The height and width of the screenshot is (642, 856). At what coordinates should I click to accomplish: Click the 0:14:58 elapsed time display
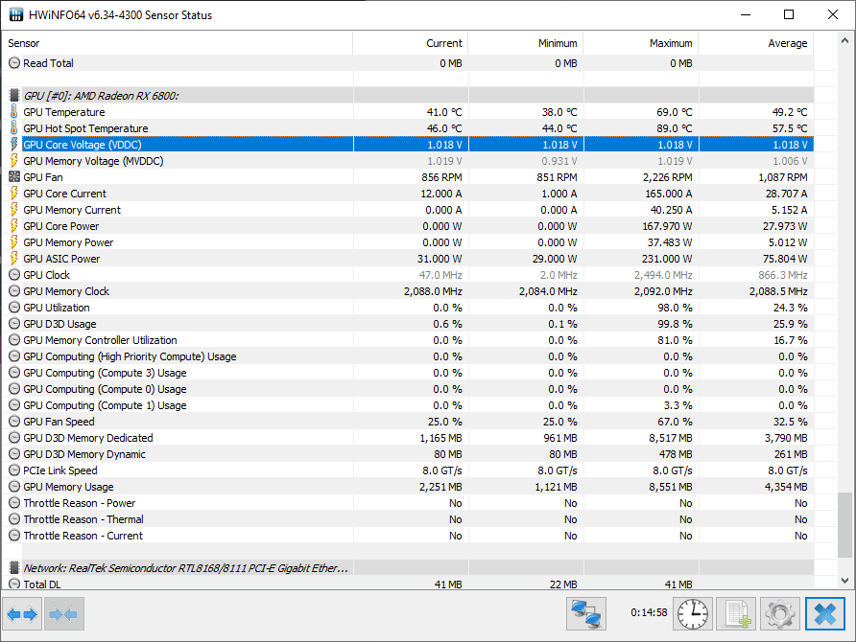[649, 612]
